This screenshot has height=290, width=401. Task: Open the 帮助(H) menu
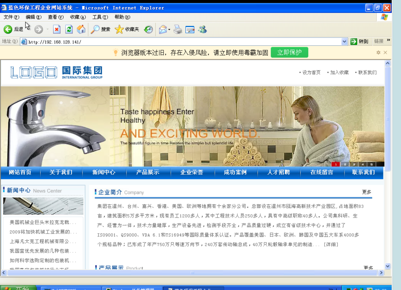122,17
